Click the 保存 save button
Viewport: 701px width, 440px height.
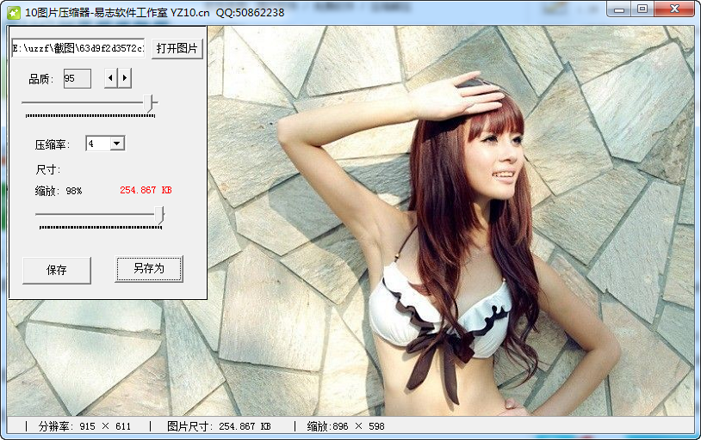click(x=57, y=270)
